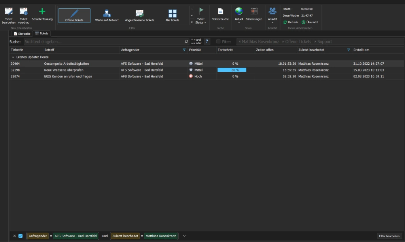Viewport: 405px width, 242px height.
Task: Open Ticket bearbeiten tool
Action: point(9,15)
